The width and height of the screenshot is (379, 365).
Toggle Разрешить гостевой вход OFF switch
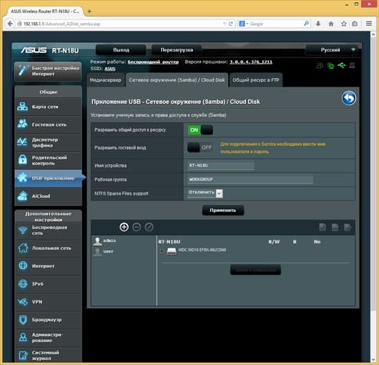pyautogui.click(x=200, y=147)
